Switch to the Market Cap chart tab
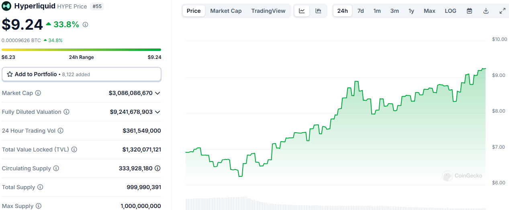Screen dimensions: 509x210 tap(226, 11)
